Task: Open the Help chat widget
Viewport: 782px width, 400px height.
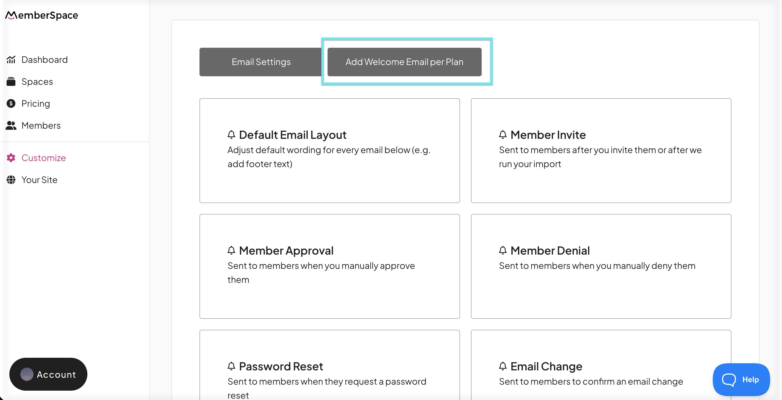Action: point(741,379)
